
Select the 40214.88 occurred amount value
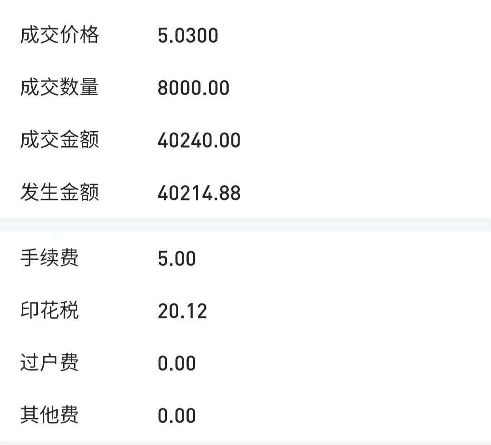tap(199, 193)
